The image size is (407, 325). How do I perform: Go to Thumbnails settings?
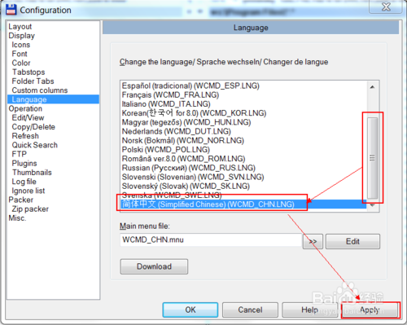coord(32,173)
